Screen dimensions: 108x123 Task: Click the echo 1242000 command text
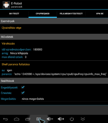click(x=60, y=74)
